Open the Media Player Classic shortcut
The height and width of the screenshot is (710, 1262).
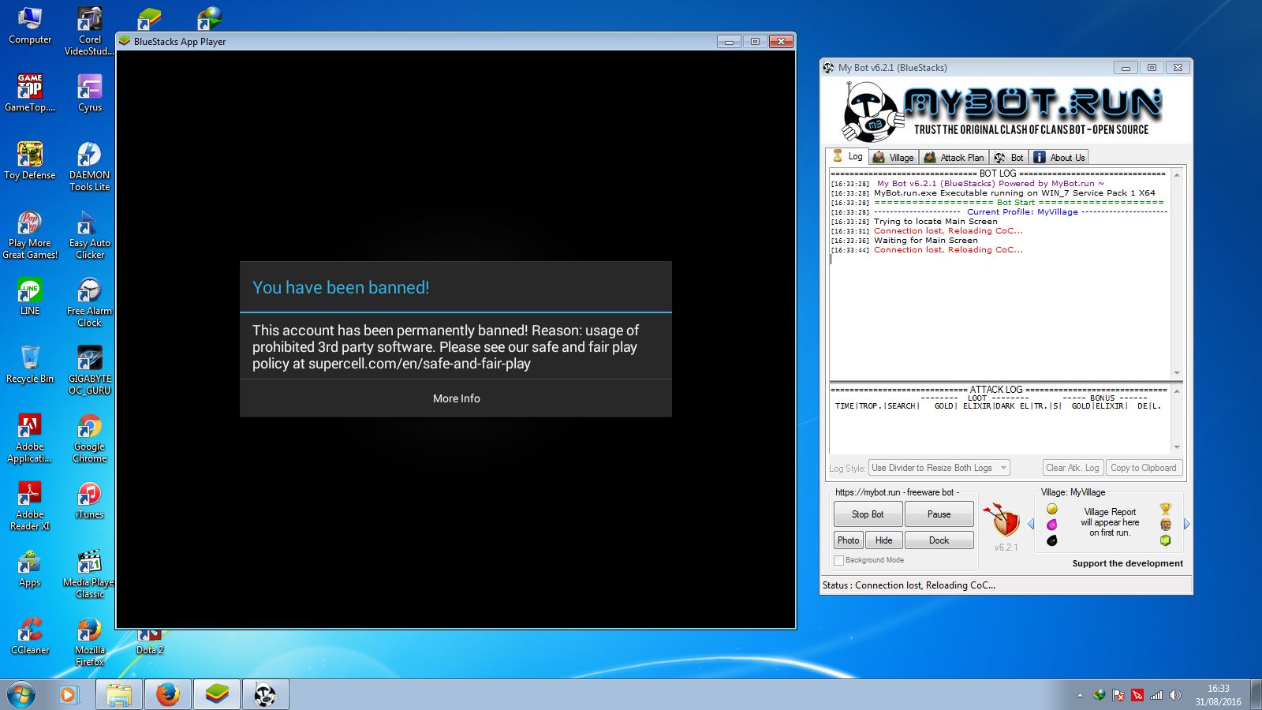click(89, 574)
